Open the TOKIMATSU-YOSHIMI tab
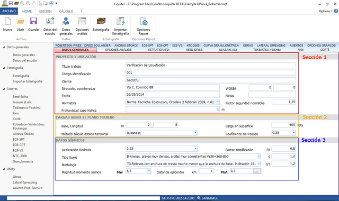The image size is (339, 201). 267,50
